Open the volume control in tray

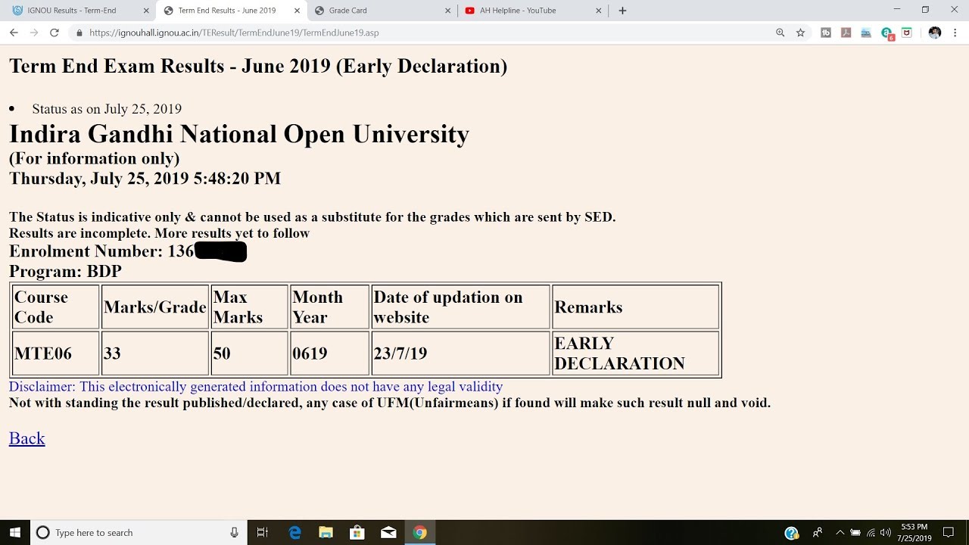pyautogui.click(x=886, y=532)
